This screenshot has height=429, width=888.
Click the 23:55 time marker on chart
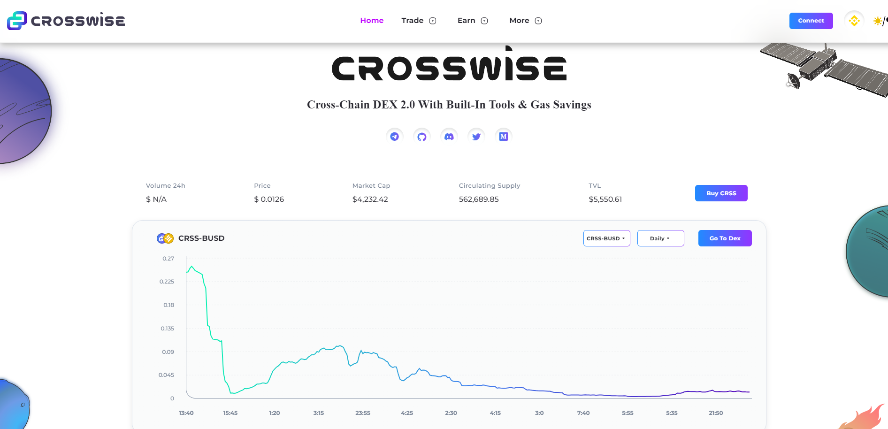363,413
